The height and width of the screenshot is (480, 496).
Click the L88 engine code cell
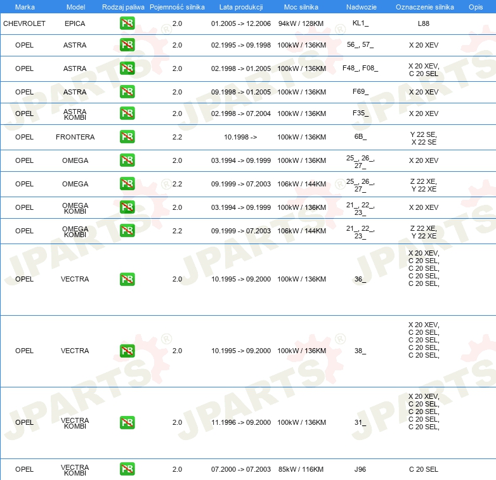click(423, 23)
